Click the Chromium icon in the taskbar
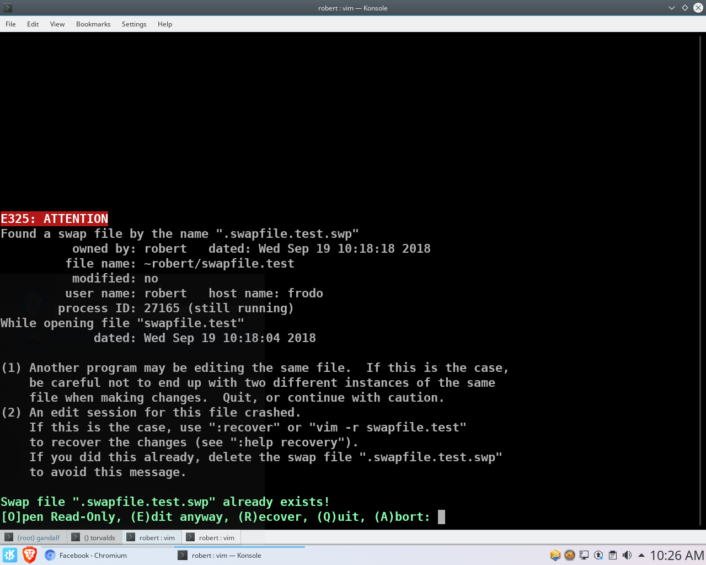The height and width of the screenshot is (565, 706). coord(50,555)
